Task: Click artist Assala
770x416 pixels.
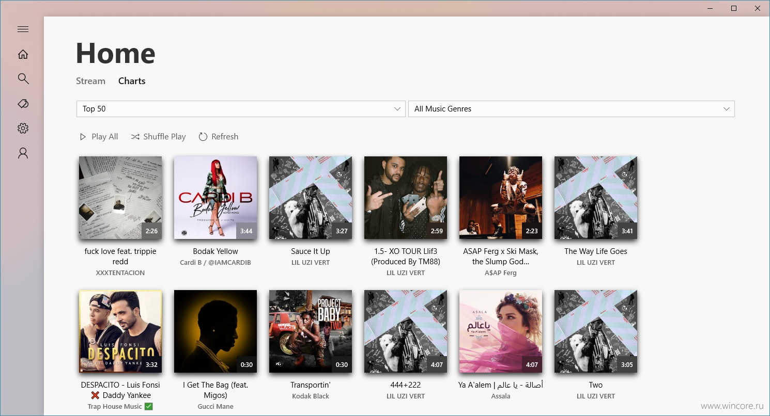Action: click(x=501, y=396)
